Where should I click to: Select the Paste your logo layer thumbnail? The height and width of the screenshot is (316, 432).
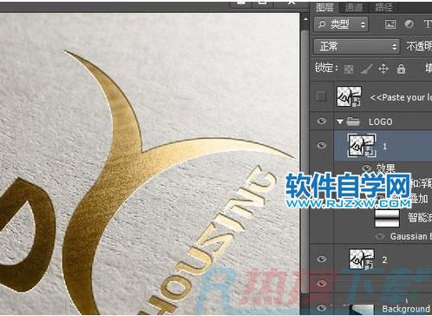[349, 96]
